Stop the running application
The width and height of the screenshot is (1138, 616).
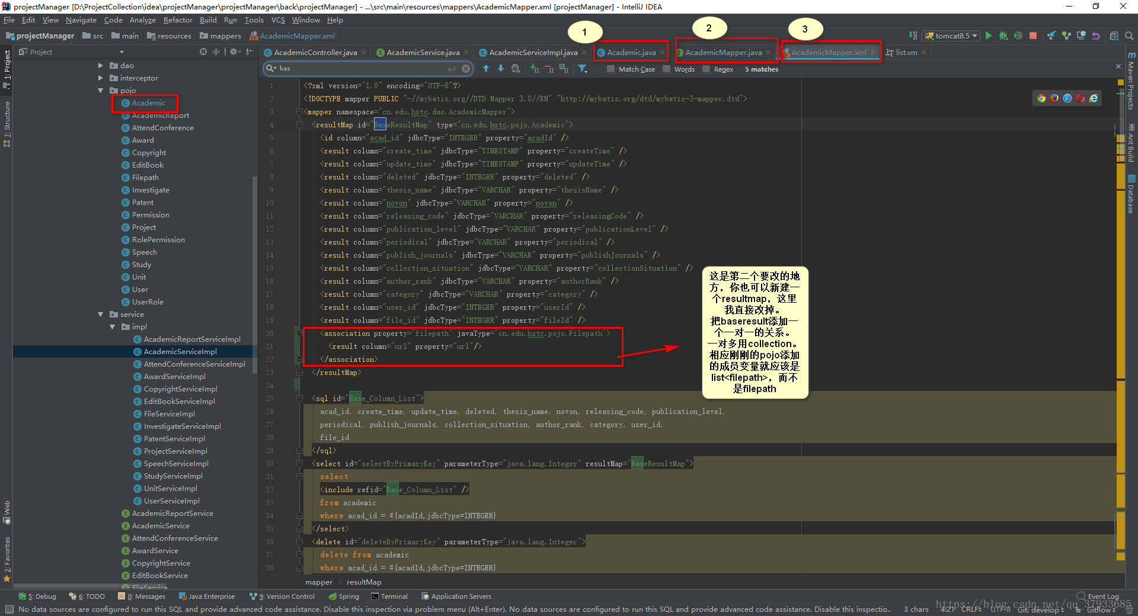1033,36
